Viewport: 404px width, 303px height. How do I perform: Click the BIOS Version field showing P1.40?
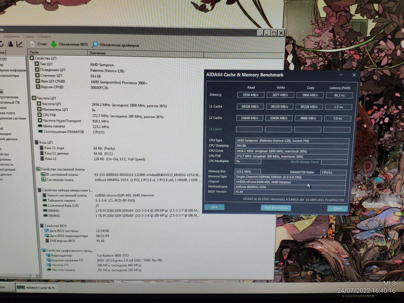(x=290, y=192)
